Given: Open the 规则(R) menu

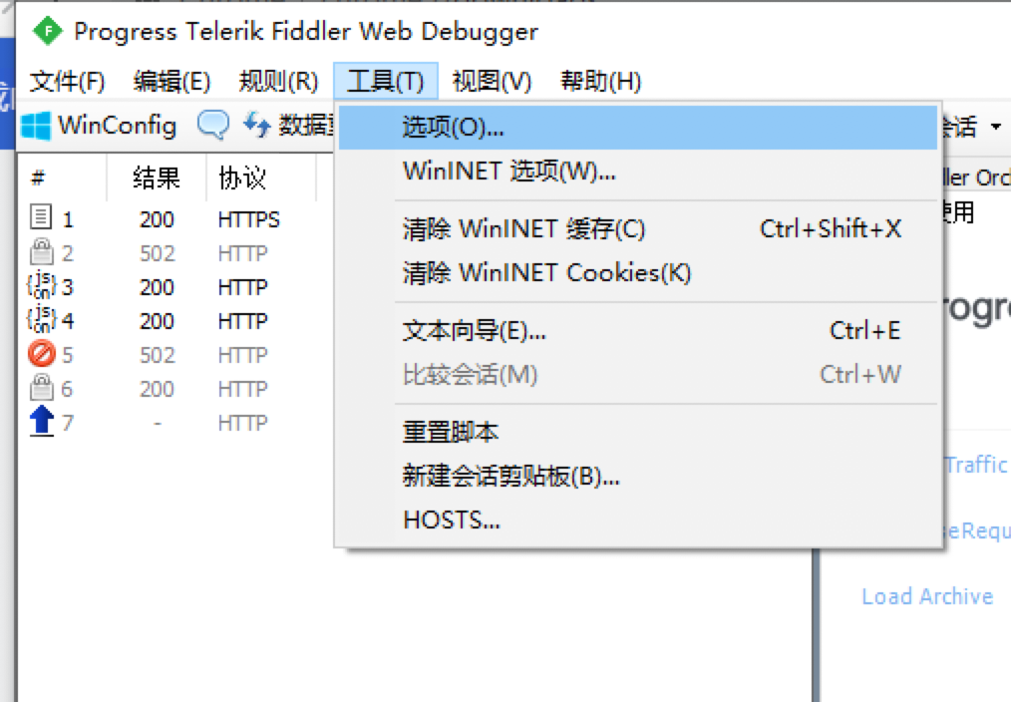Looking at the screenshot, I should [x=278, y=82].
